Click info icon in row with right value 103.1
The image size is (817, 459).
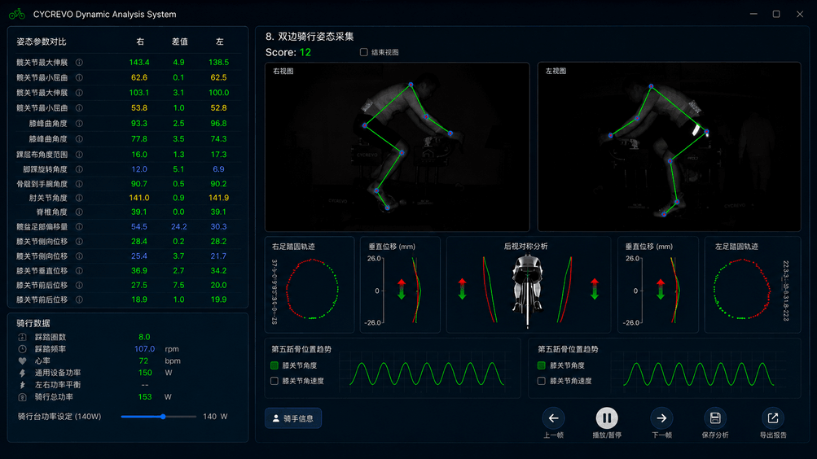coord(79,93)
